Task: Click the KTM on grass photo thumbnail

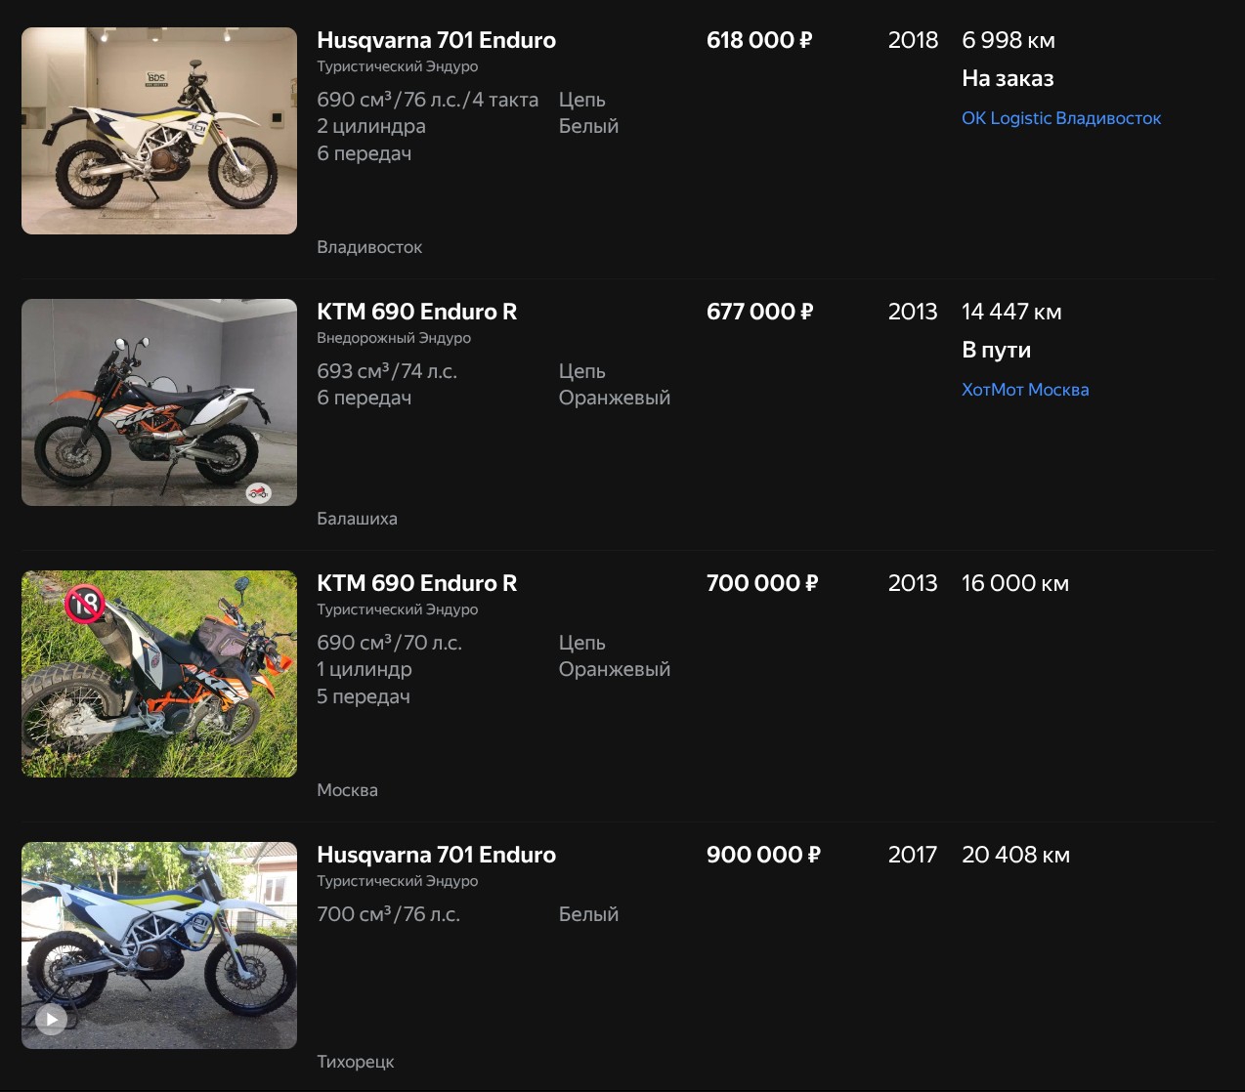Action: [159, 674]
